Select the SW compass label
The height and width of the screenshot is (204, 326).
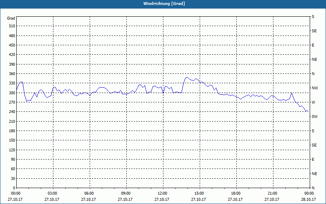(315, 117)
